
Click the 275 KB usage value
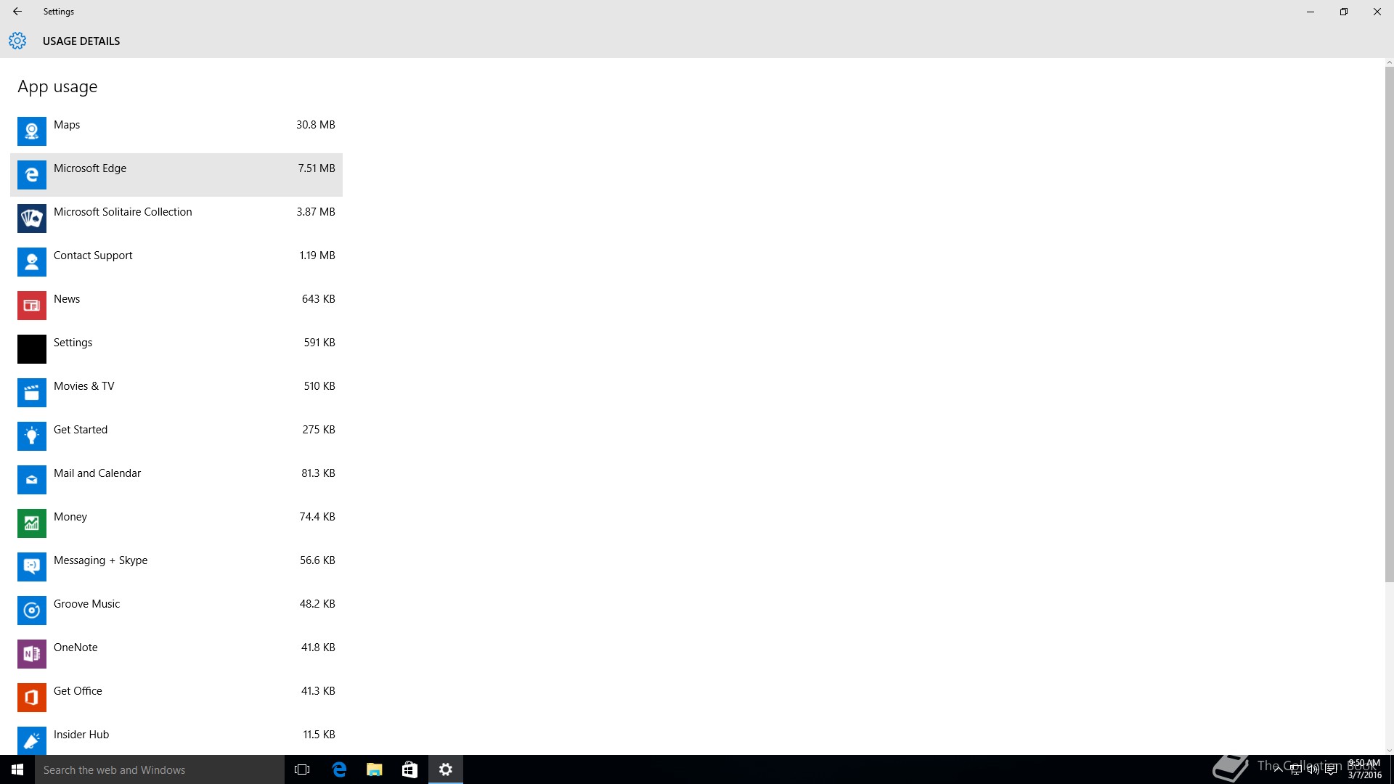pos(319,430)
